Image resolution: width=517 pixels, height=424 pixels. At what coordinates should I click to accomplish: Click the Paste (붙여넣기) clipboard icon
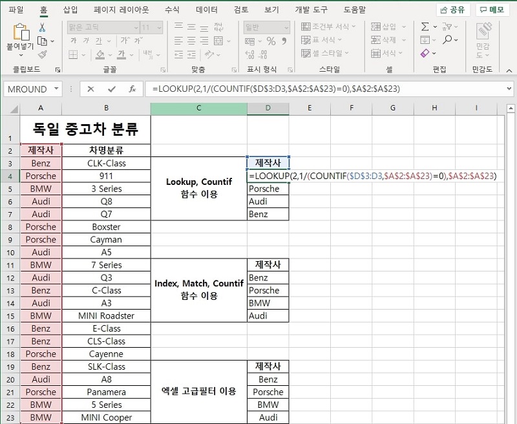pyautogui.click(x=21, y=32)
